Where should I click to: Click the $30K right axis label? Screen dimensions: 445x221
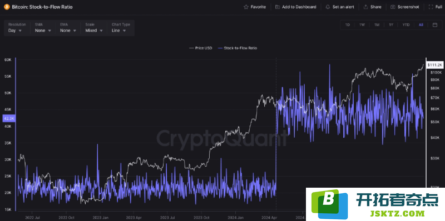pyautogui.click(x=435, y=158)
